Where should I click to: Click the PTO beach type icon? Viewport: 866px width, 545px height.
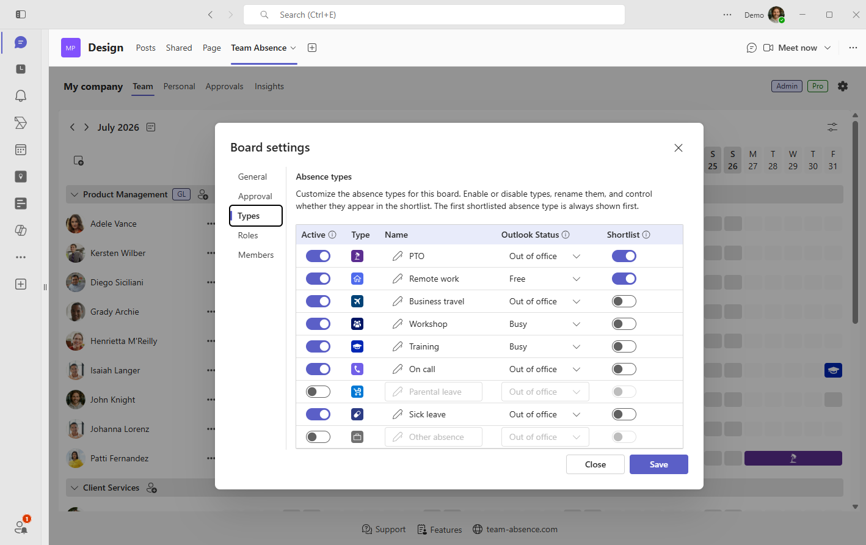click(x=357, y=256)
